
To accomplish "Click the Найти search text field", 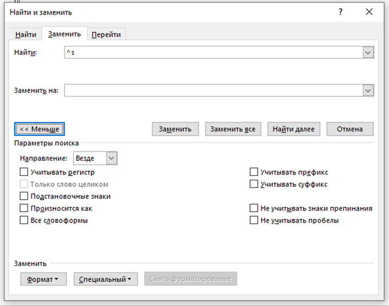I will (213, 53).
